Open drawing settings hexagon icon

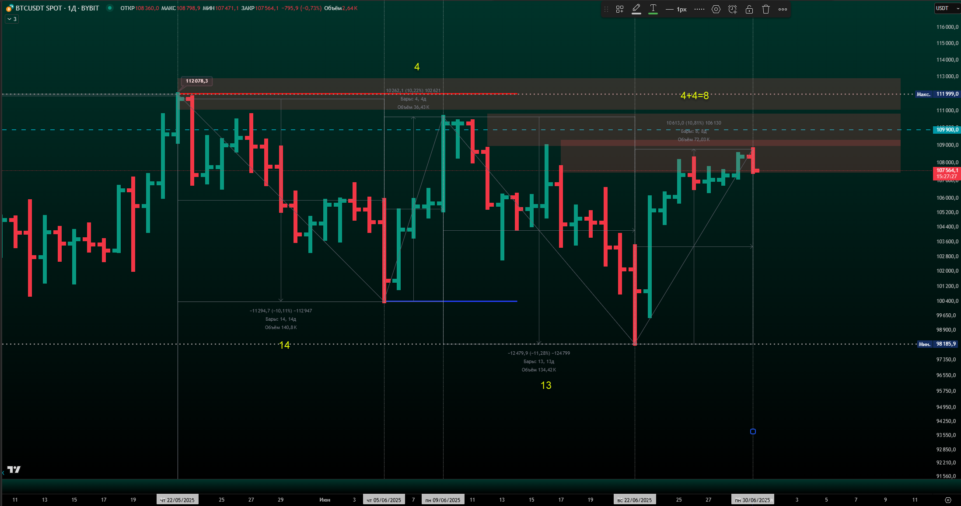[x=716, y=9]
